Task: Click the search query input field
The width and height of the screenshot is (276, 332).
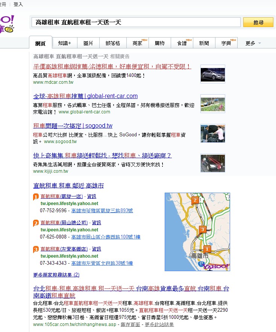Action: (135, 23)
